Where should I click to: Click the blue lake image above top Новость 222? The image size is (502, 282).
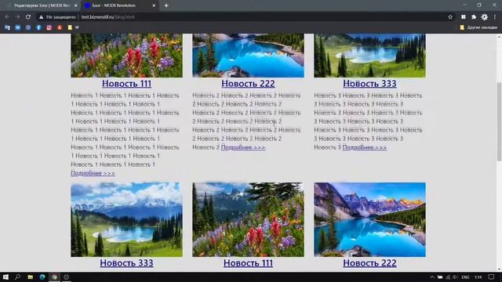pyautogui.click(x=248, y=56)
